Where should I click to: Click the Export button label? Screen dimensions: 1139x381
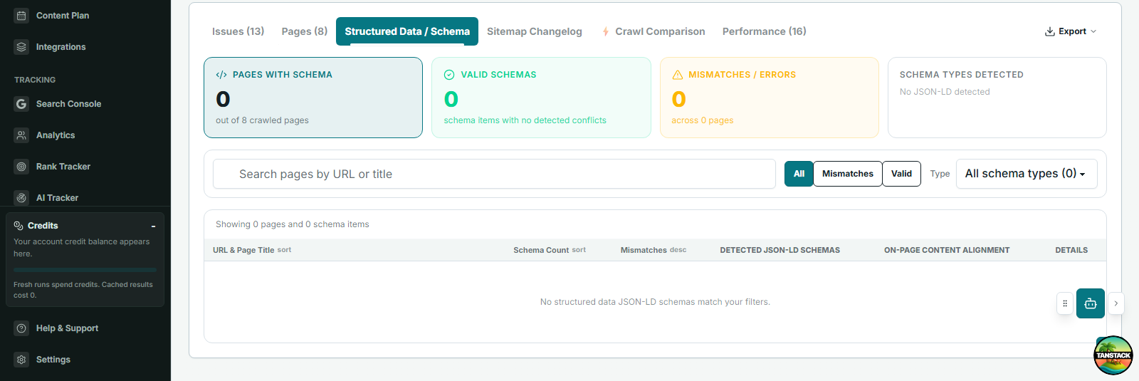[x=1072, y=31]
